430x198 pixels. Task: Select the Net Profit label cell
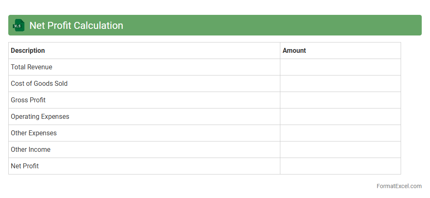coord(25,166)
